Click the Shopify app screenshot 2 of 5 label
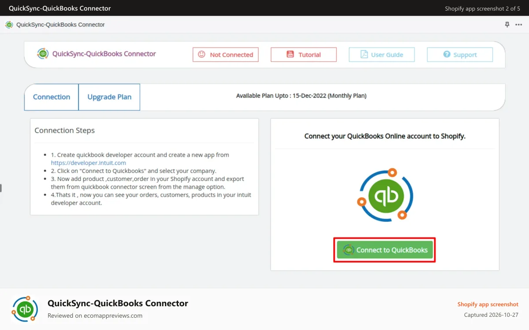Viewport: 529px width, 330px height. [x=483, y=8]
